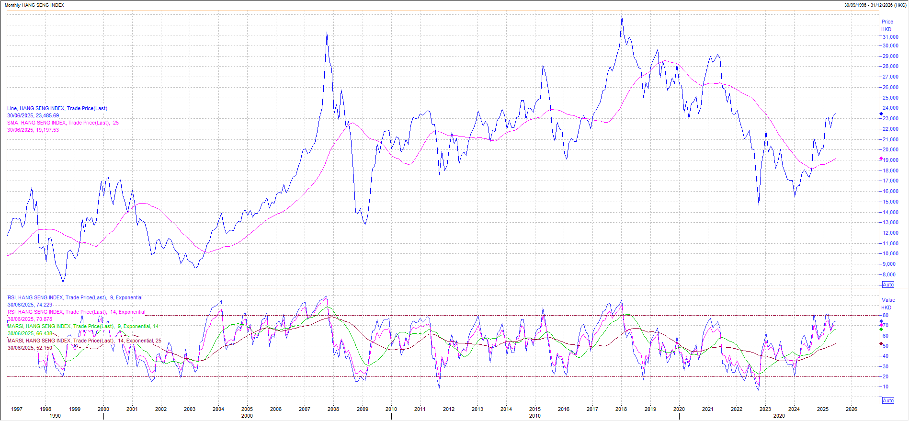
Task: Click the 10 label on the RSI value axis
Action: [x=886, y=387]
